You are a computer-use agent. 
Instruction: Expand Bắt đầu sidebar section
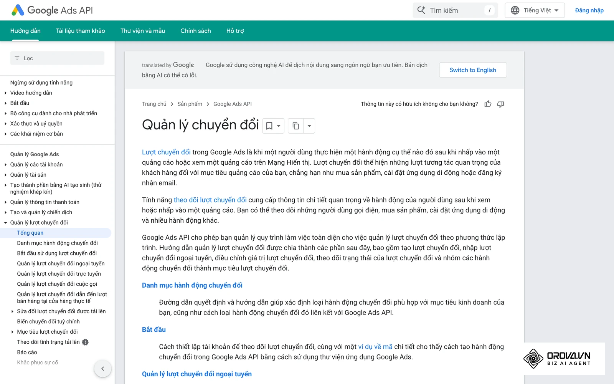tap(5, 103)
